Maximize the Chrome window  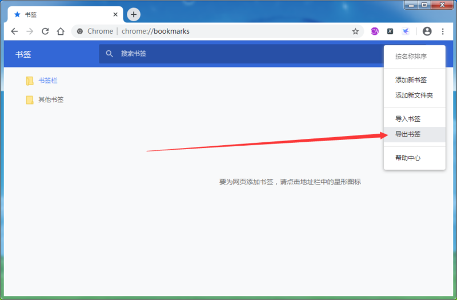424,5
